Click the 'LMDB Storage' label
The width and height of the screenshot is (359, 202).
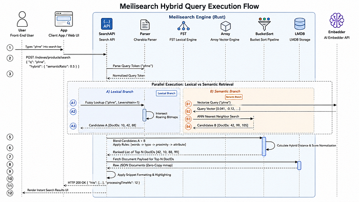(300, 39)
